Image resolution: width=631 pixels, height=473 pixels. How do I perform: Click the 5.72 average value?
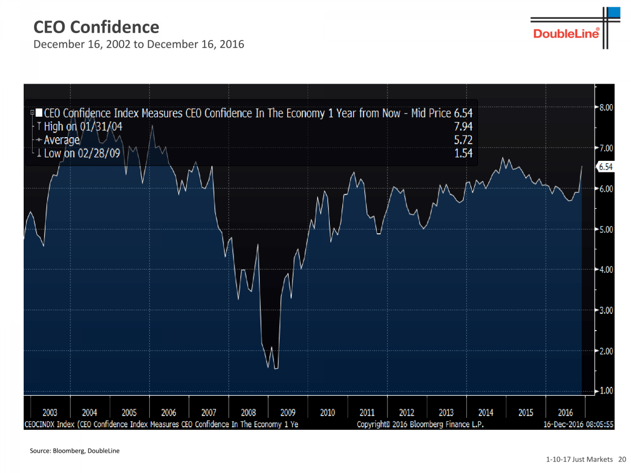click(463, 140)
